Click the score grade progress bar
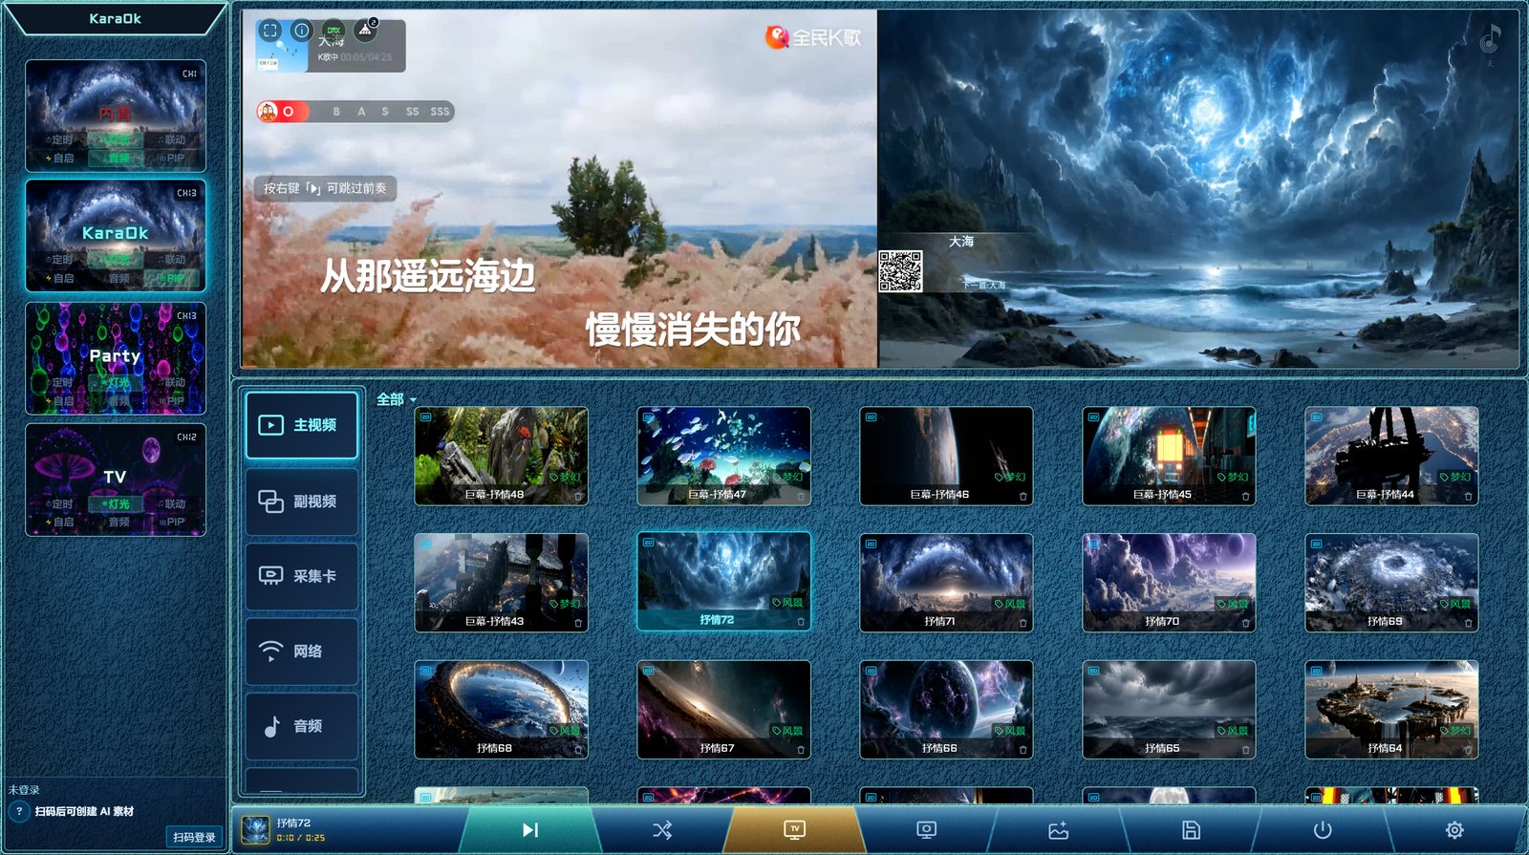This screenshot has width=1529, height=855. coord(355,112)
